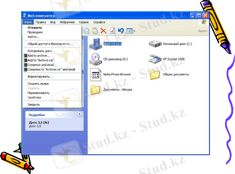Collapse the Подробно panel with chevron
This screenshot has width=235, height=174.
[79, 115]
